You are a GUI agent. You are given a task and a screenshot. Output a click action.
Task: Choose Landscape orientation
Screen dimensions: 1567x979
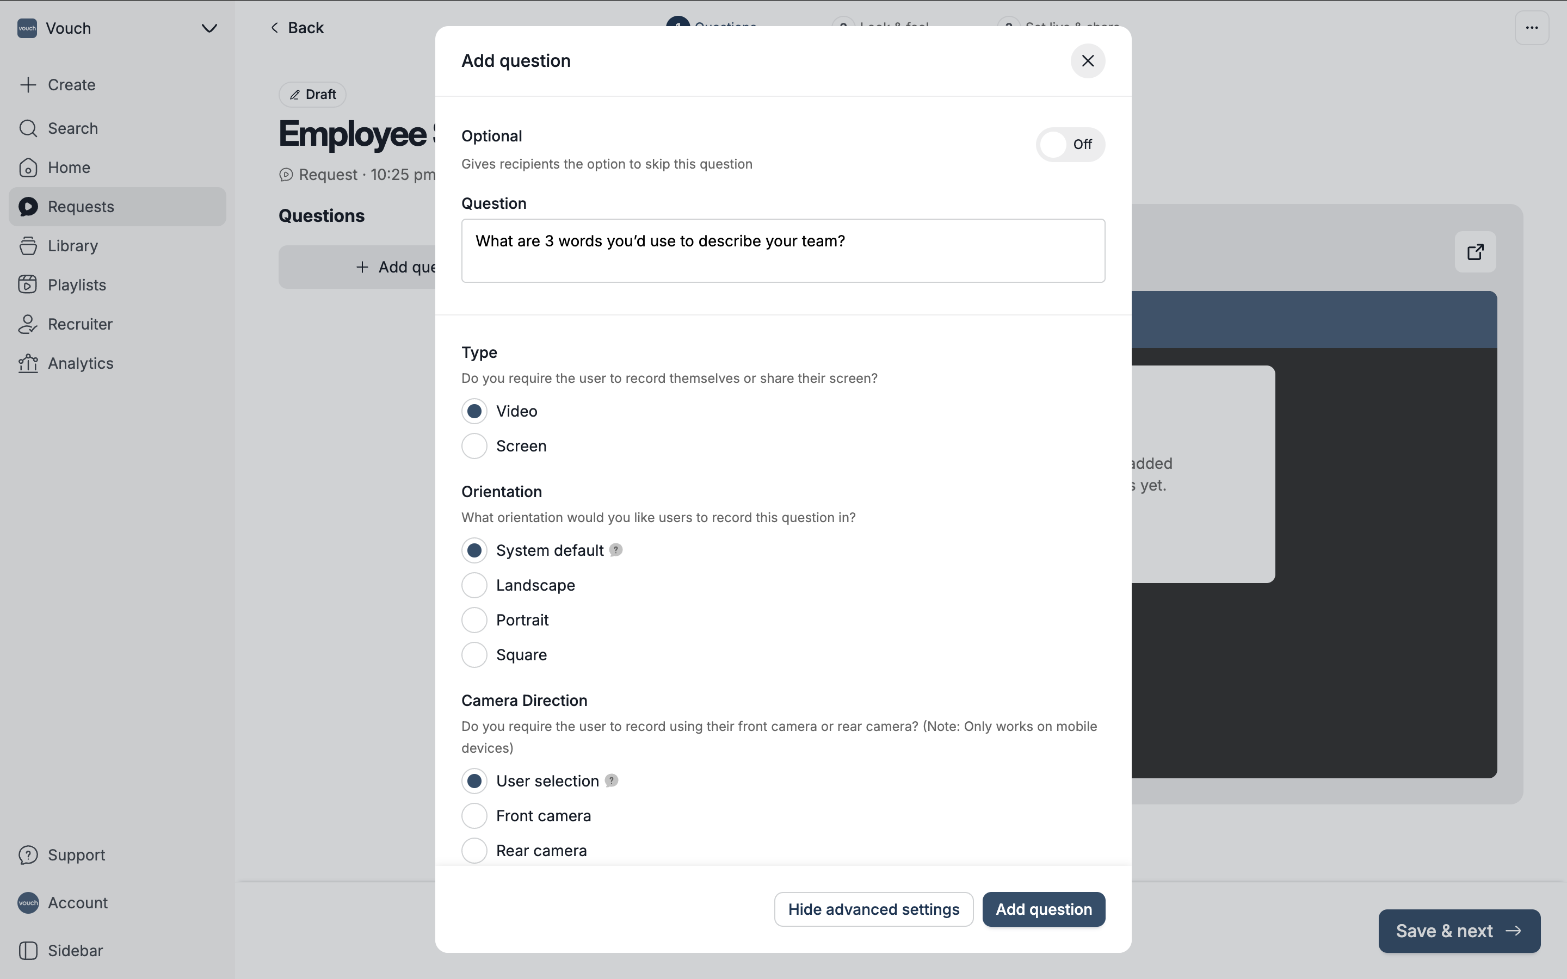point(474,585)
